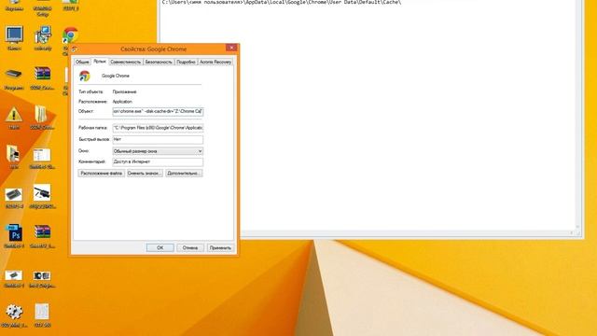This screenshot has height=336, width=597.
Task: Select the WinRAR archive beside the scanner icon
Action: (x=42, y=74)
